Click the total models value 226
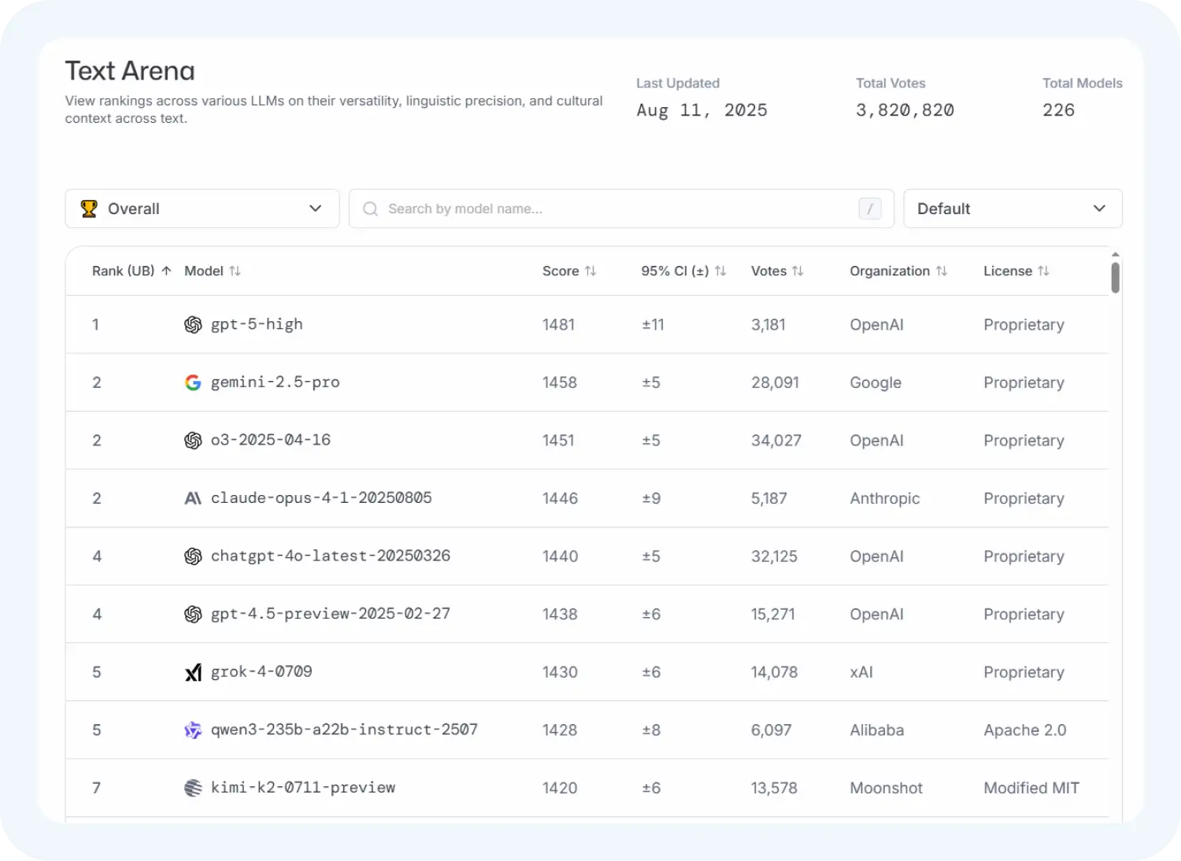This screenshot has height=861, width=1181. (x=1058, y=110)
